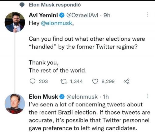Screen dimensions: 155x134
Task: Like Avi Yemini's tweet with heart icon
Action: point(95,81)
